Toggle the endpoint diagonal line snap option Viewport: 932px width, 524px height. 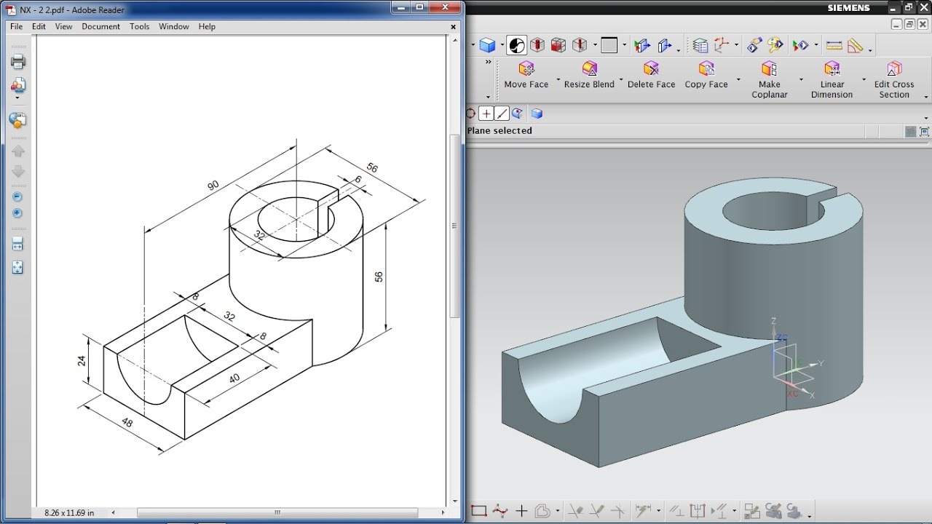502,114
